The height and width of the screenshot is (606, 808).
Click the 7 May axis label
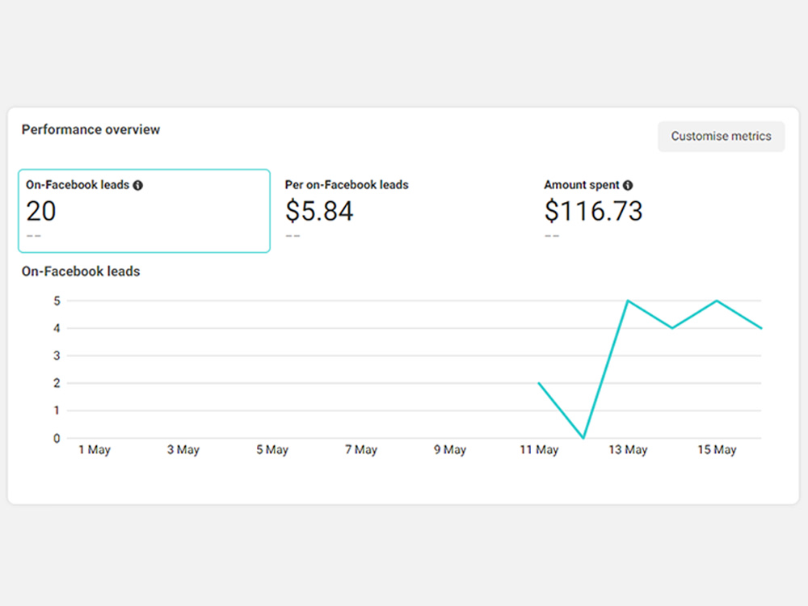coord(361,450)
